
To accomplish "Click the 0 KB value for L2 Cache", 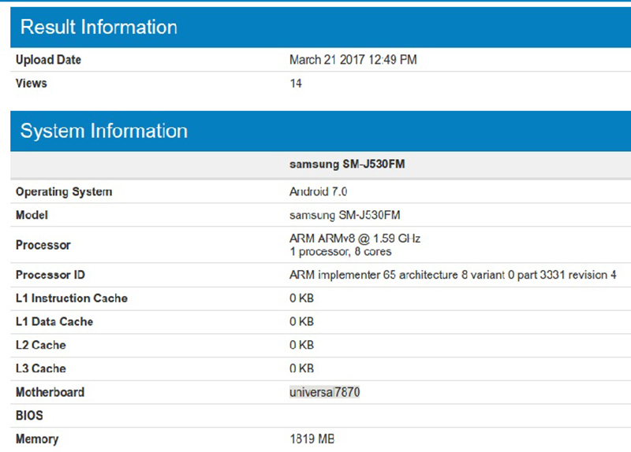I will click(x=302, y=345).
